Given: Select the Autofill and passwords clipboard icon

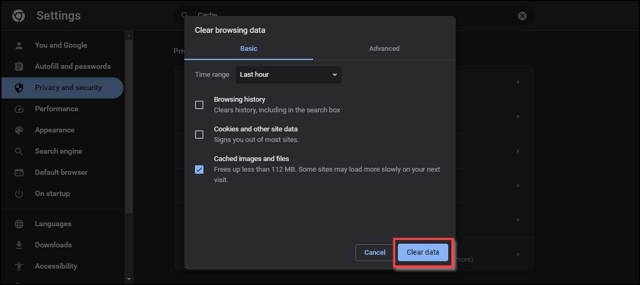Looking at the screenshot, I should [19, 67].
